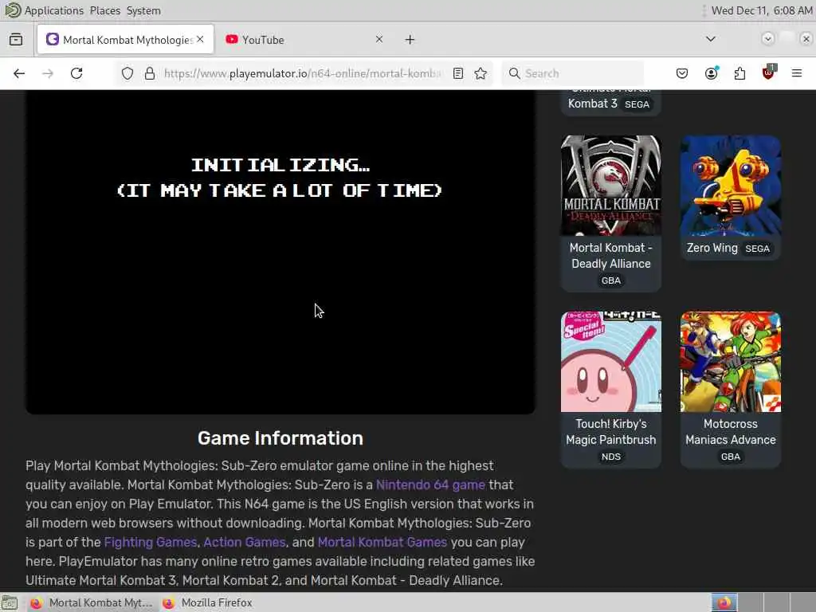Open a new tab with plus button
Image resolution: width=816 pixels, height=612 pixels.
tap(410, 40)
